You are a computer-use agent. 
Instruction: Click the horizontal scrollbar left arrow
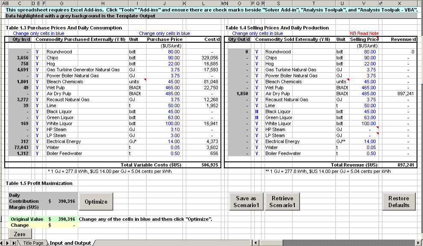click(256, 243)
